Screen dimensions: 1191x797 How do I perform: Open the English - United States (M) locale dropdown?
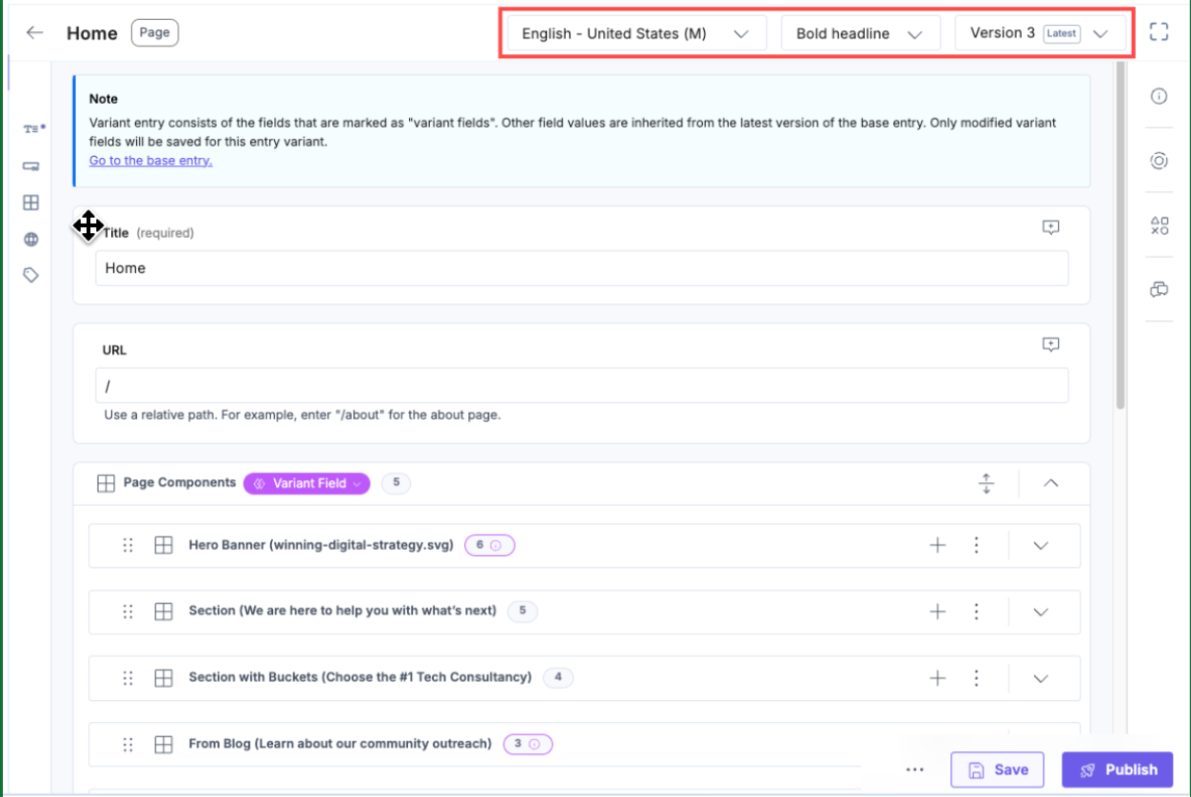click(x=636, y=33)
